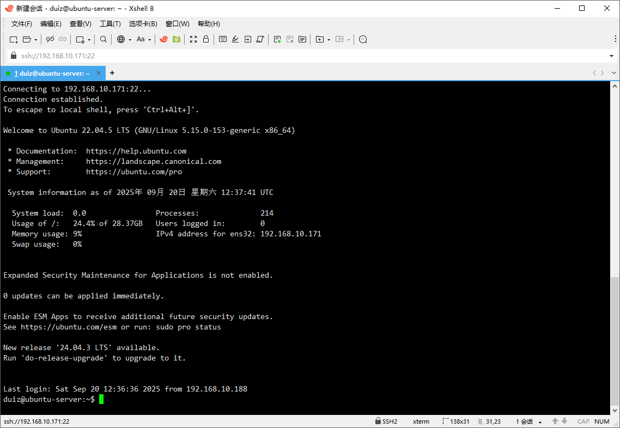The width and height of the screenshot is (620, 428).
Task: Click the new session icon in toolbar
Action: pyautogui.click(x=14, y=39)
